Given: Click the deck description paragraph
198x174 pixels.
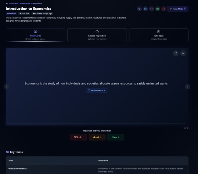Looking at the screenshot, I should (x=66, y=19).
